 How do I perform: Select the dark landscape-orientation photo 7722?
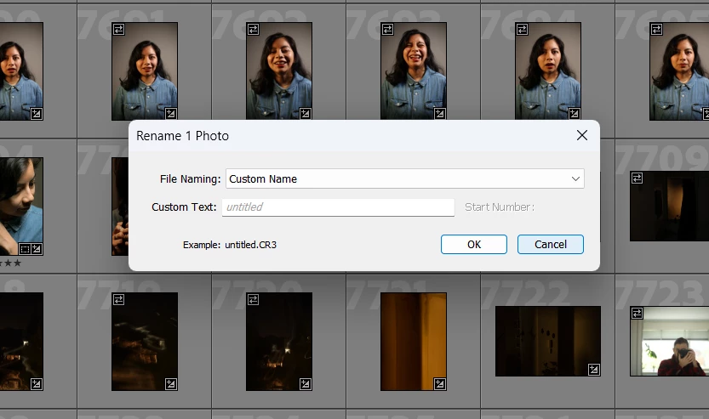coord(548,341)
